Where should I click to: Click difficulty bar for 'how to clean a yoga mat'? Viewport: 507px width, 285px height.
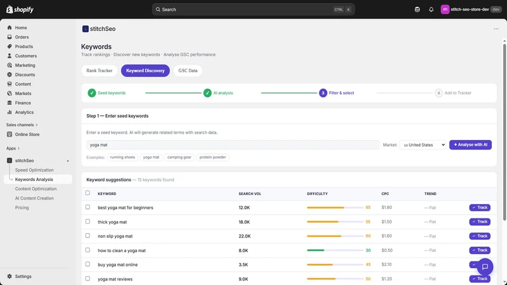point(335,250)
